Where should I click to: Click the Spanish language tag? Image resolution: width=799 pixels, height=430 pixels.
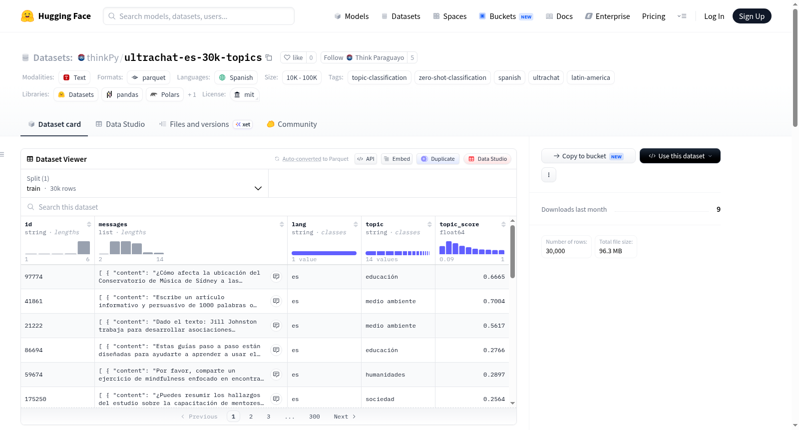(236, 77)
